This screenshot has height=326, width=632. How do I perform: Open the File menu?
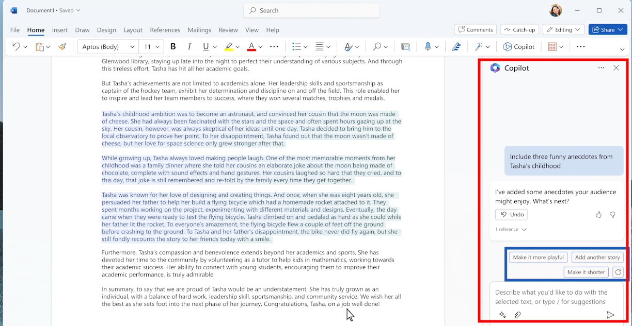15,30
